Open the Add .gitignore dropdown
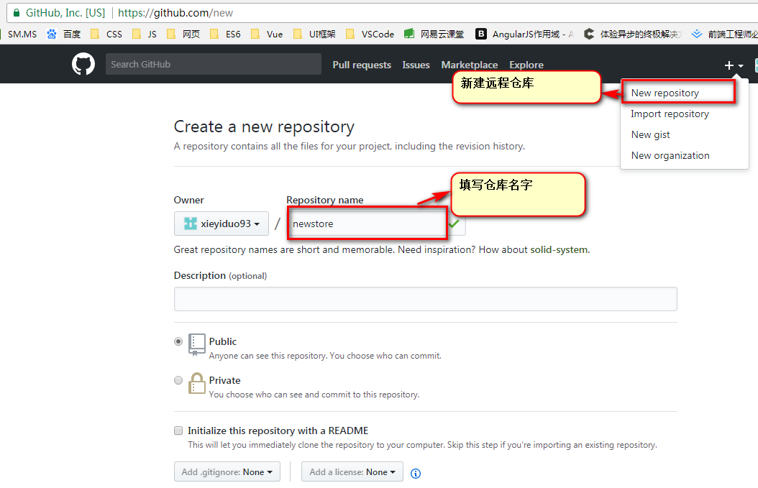 coord(227,471)
